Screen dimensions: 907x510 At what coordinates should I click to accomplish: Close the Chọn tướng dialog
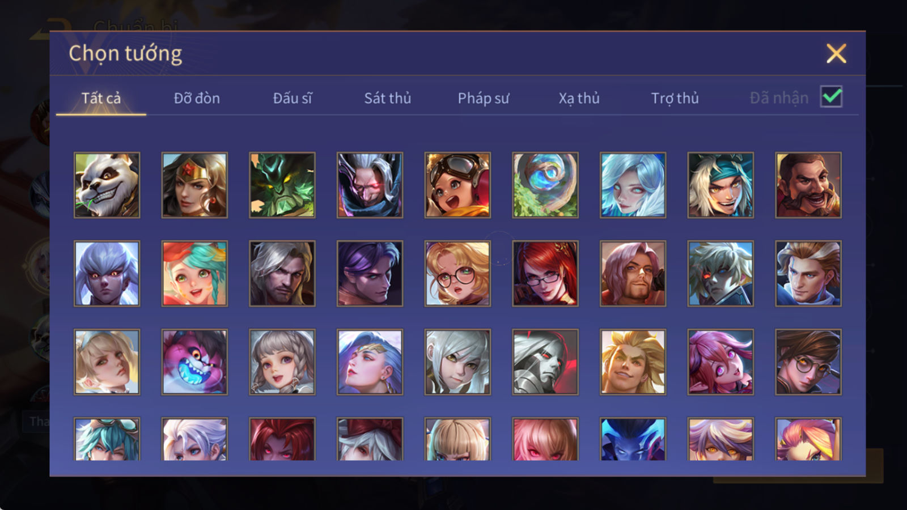coord(836,53)
